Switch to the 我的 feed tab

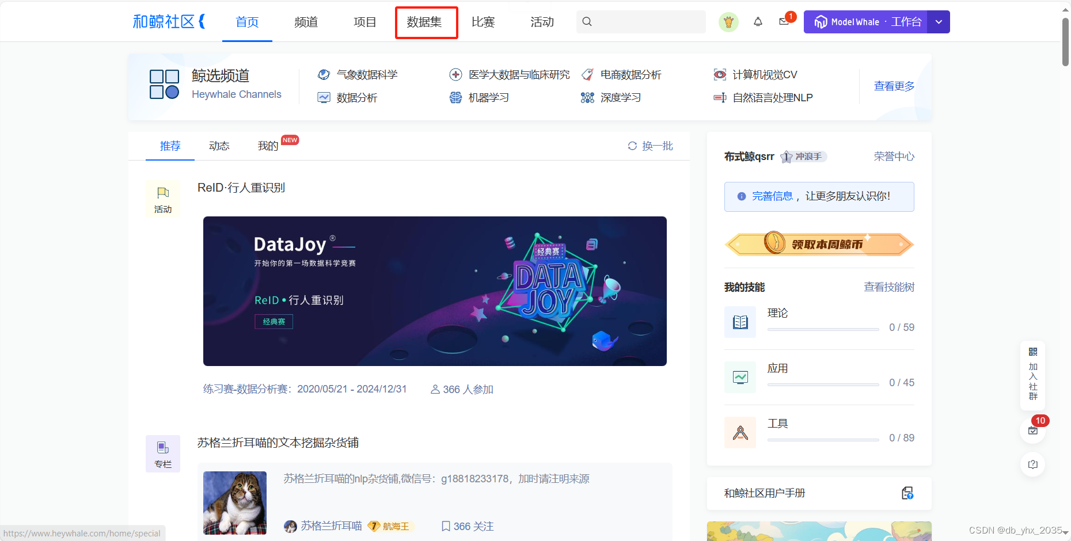(x=268, y=146)
